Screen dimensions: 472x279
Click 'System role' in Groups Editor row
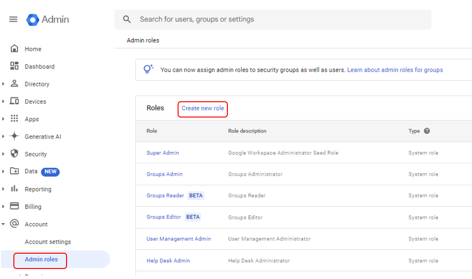(x=423, y=217)
